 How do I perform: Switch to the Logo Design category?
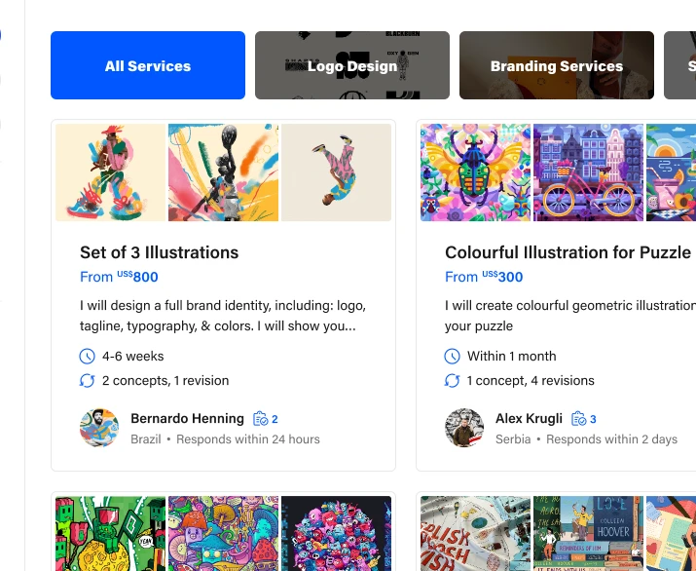pyautogui.click(x=352, y=65)
